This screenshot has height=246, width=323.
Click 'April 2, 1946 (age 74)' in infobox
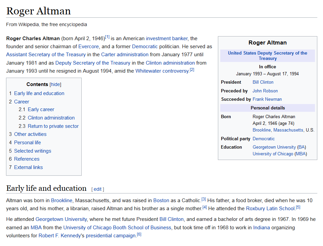[x=273, y=124]
